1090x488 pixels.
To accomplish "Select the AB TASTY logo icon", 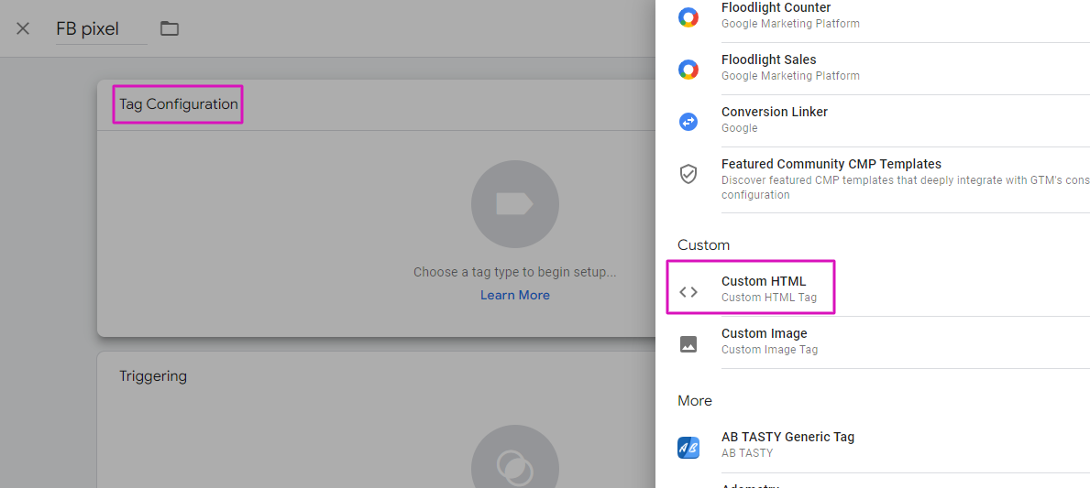I will [x=688, y=447].
